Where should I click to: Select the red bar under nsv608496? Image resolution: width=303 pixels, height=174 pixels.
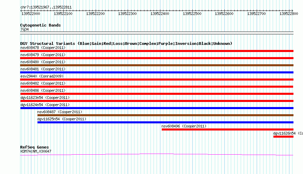(228, 129)
